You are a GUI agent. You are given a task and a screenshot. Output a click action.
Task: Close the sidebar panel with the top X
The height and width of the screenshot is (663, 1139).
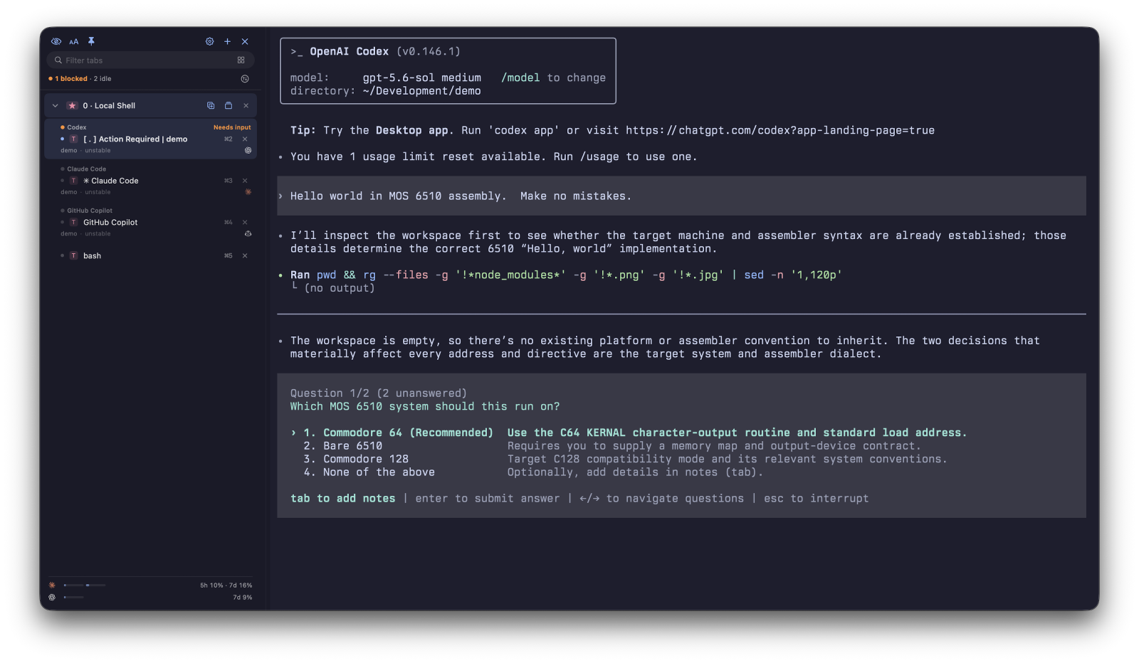(245, 41)
